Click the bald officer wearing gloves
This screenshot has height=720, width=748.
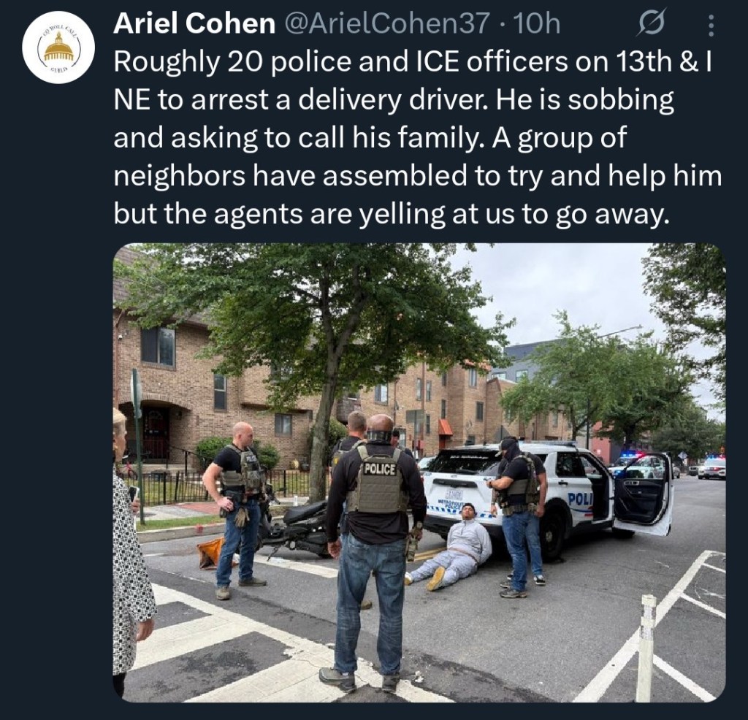[x=237, y=509]
